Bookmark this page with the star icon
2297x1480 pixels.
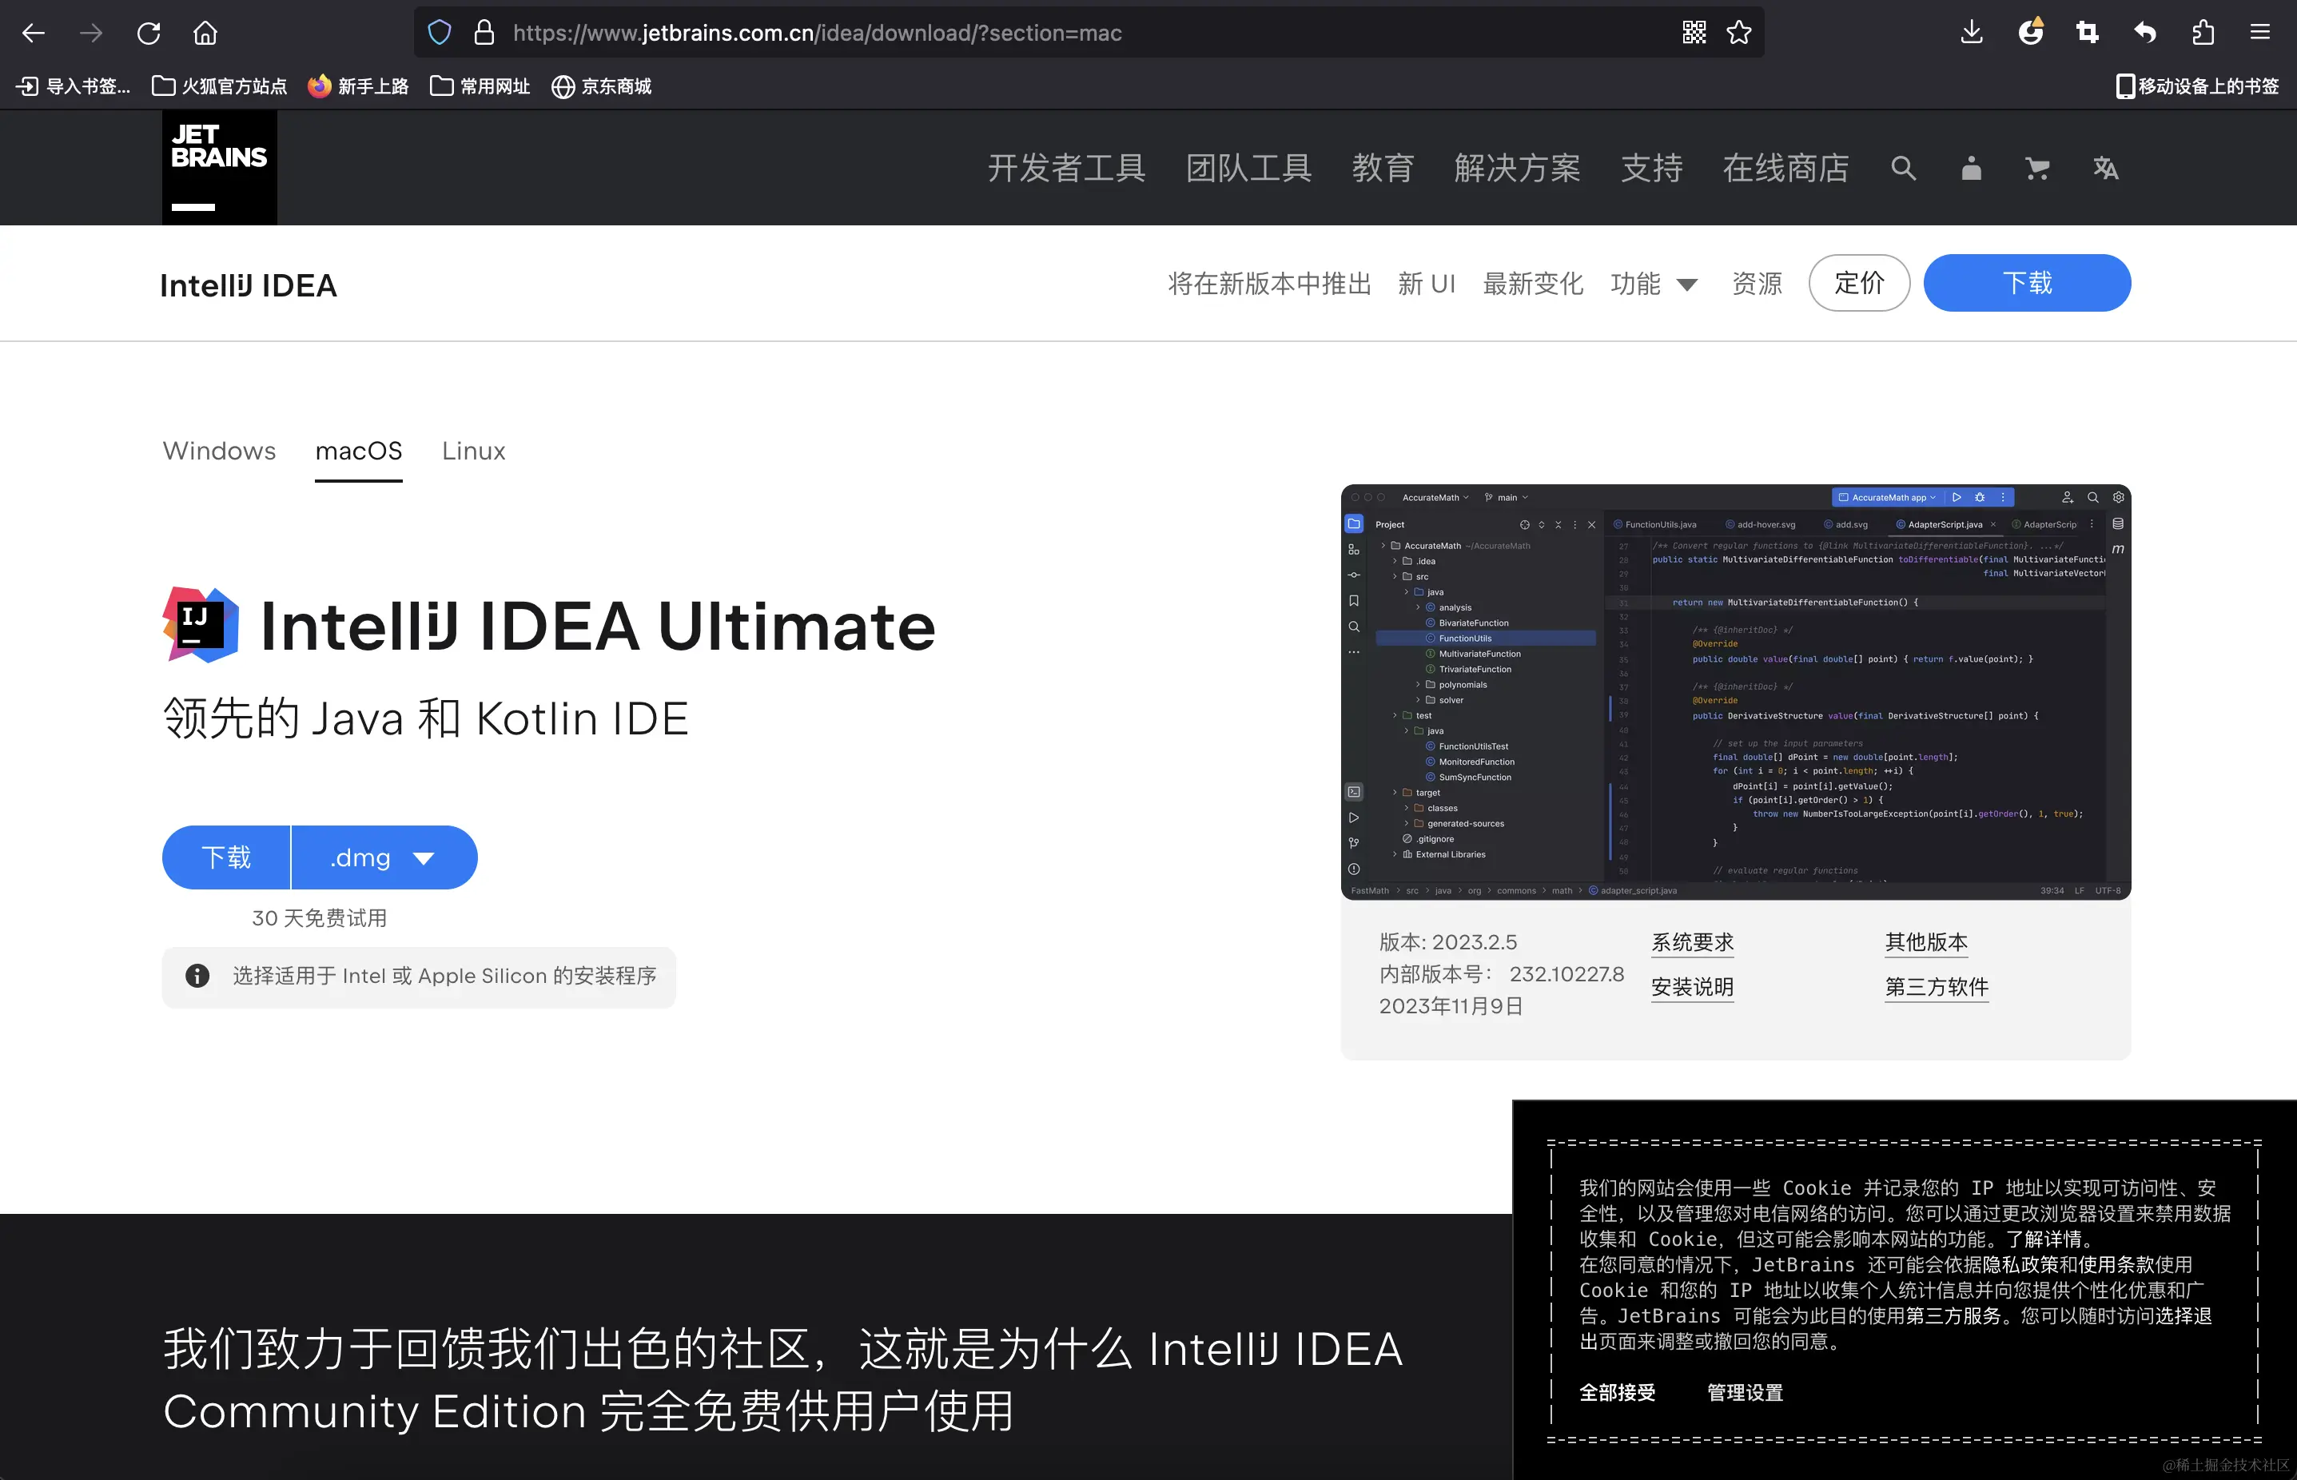1738,33
